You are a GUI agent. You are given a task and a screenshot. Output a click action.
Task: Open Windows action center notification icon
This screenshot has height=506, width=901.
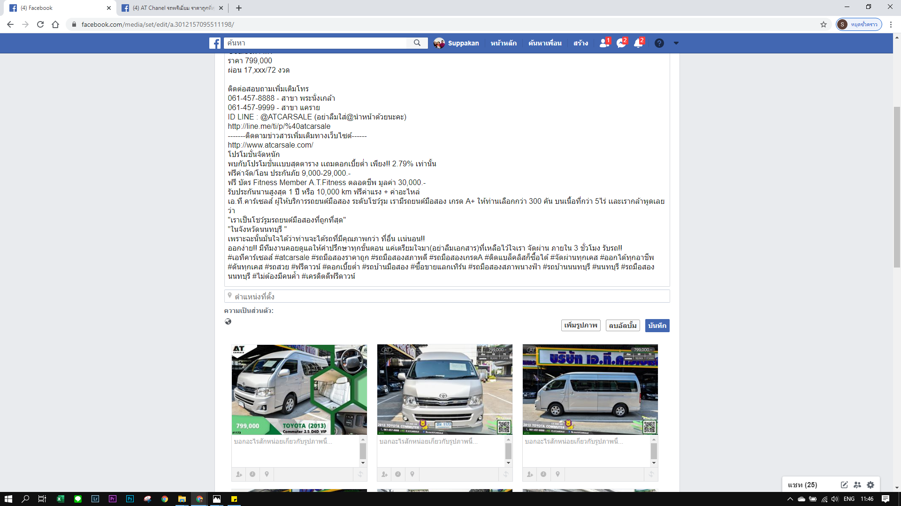pyautogui.click(x=886, y=499)
